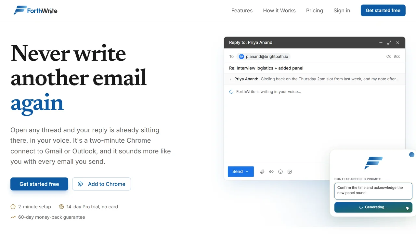The height and width of the screenshot is (234, 416).
Task: Go to the Pricing page
Action: 315,10
